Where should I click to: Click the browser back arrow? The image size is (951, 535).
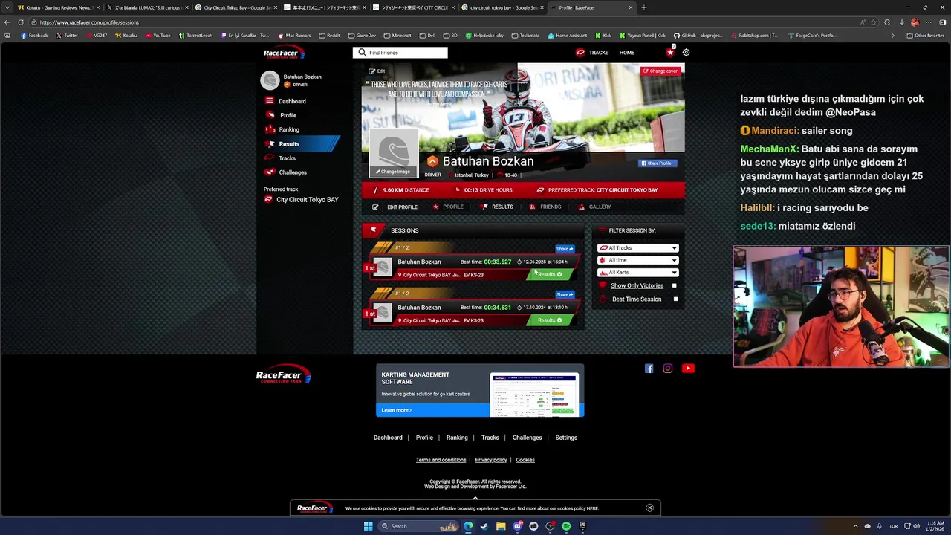7,22
